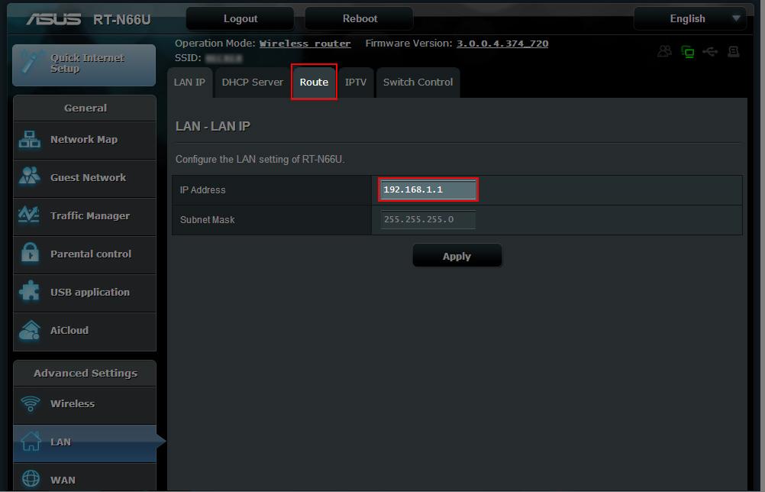The height and width of the screenshot is (492, 765).
Task: Open the Wireless router operation mode link
Action: point(305,44)
